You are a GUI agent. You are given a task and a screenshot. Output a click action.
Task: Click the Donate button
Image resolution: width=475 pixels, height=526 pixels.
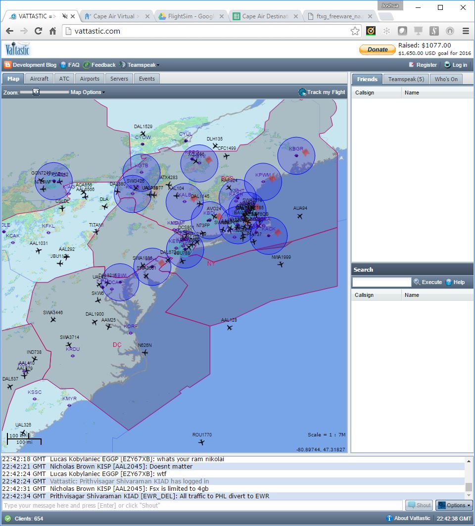click(x=378, y=49)
